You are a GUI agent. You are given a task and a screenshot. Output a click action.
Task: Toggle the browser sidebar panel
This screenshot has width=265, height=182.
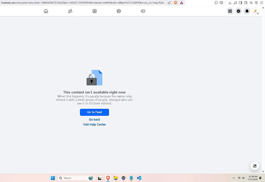point(240,3)
